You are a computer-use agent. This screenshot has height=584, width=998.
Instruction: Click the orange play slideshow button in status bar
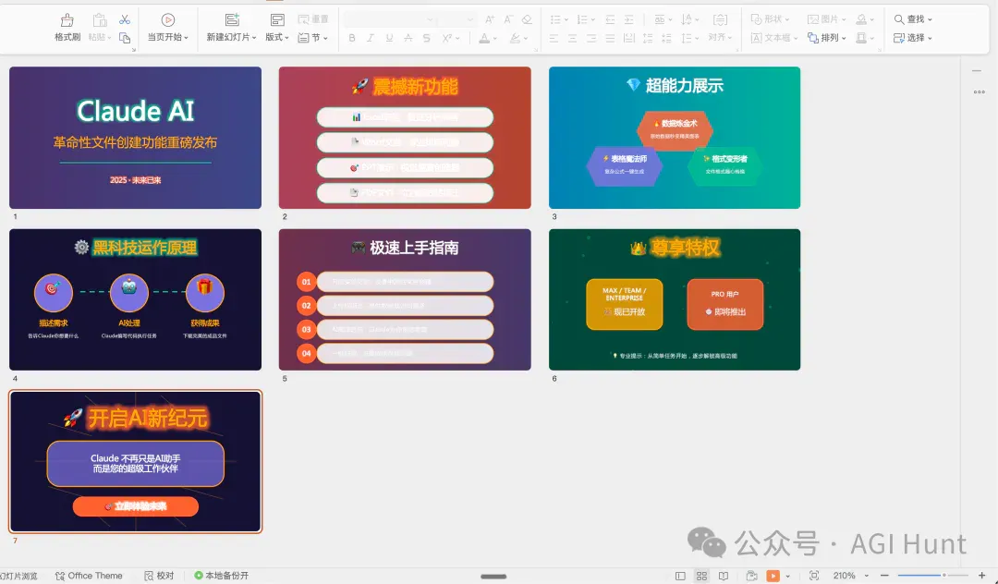coord(773,576)
